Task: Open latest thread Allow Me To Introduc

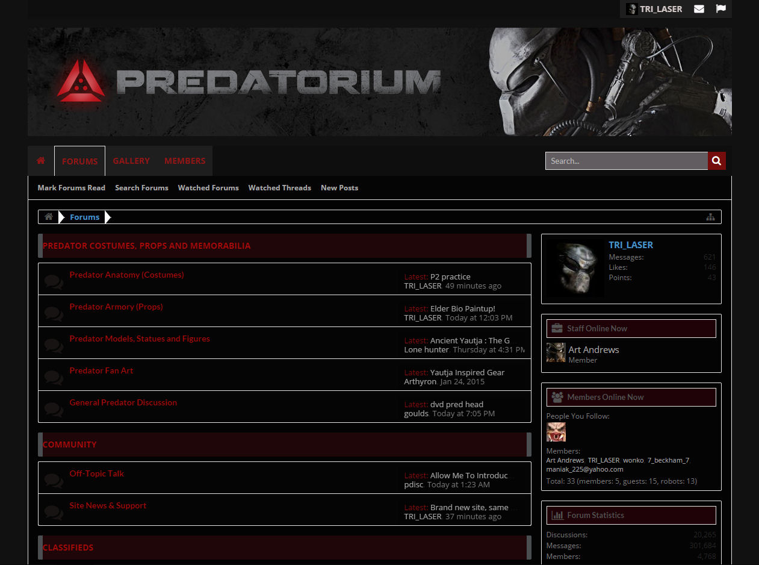Action: tap(469, 475)
